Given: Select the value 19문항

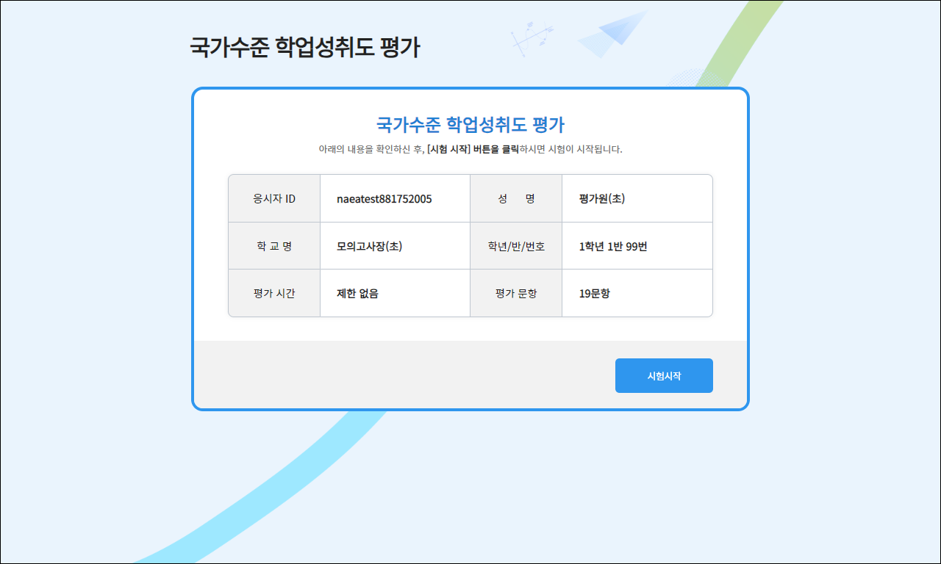Looking at the screenshot, I should click(x=595, y=293).
